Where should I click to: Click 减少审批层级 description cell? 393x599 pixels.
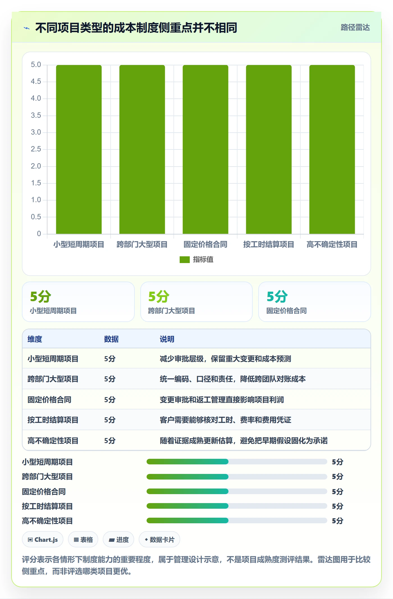pyautogui.click(x=225, y=359)
